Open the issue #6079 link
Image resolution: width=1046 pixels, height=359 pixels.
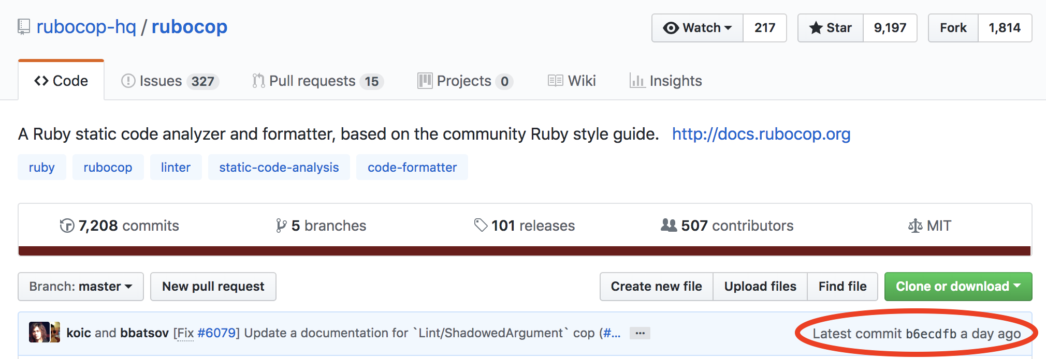tap(216, 333)
